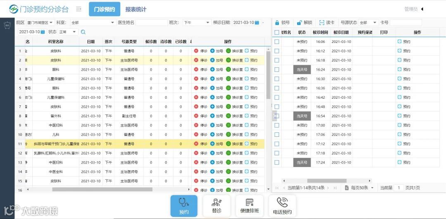Viewport: 446px width, 219px height.
Task: Click the card reader 读卡 icon
Action: tap(322, 22)
